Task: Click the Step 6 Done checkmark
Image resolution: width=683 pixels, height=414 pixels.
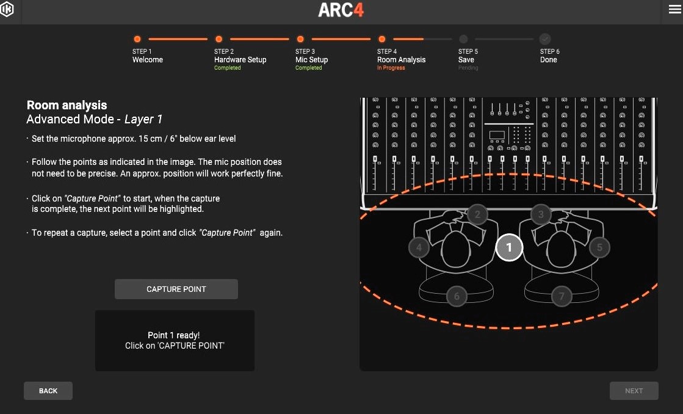Action: point(545,39)
